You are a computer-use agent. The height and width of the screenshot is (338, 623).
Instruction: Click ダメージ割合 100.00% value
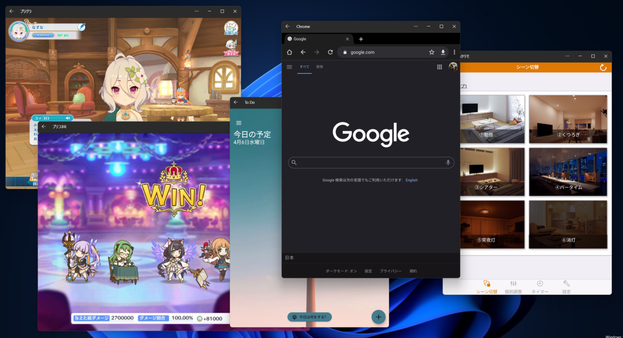coord(182,318)
